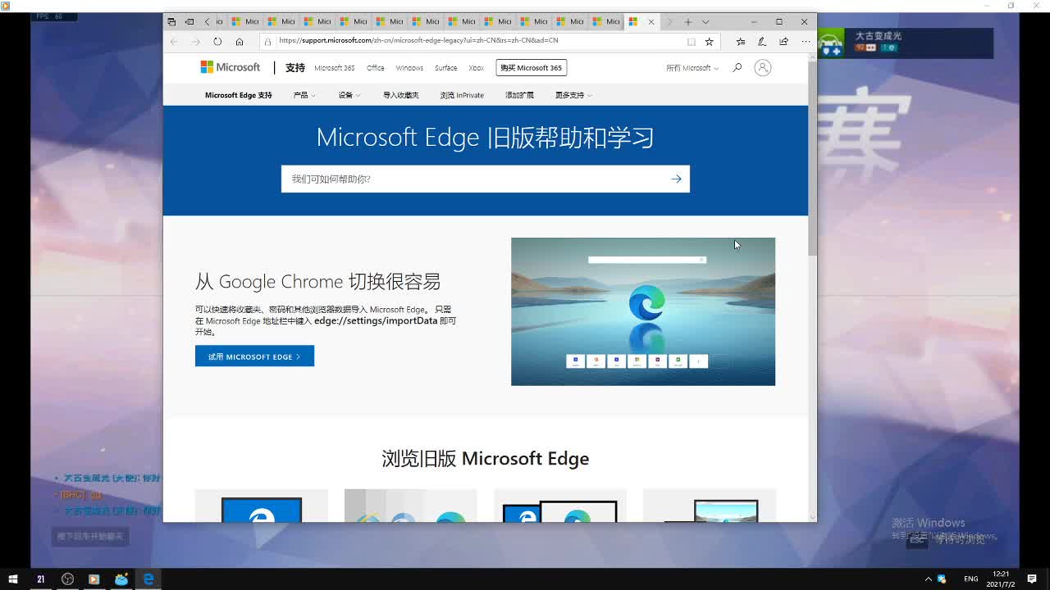Open a new browser tab

688,22
